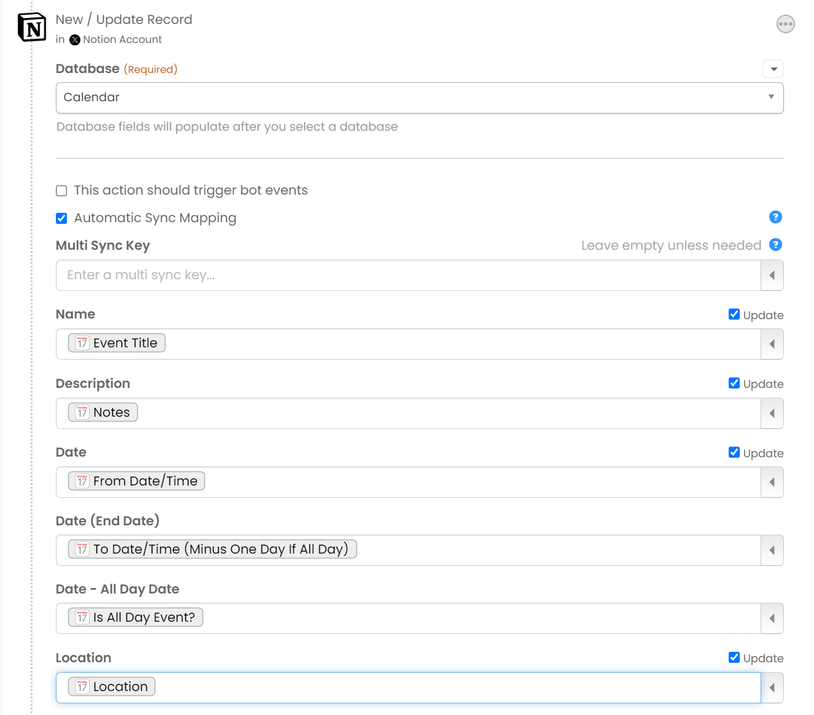Uncheck Update next to Description
Image resolution: width=814 pixels, height=715 pixels.
(x=734, y=383)
